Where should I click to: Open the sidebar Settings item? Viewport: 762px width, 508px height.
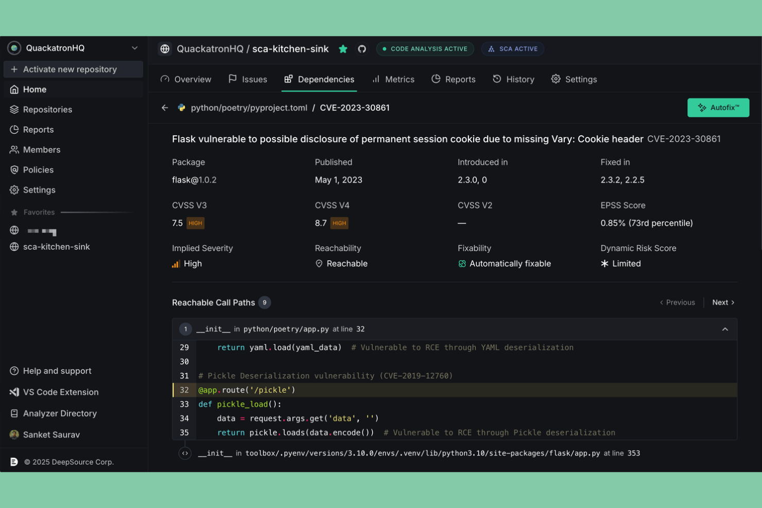pos(73,189)
